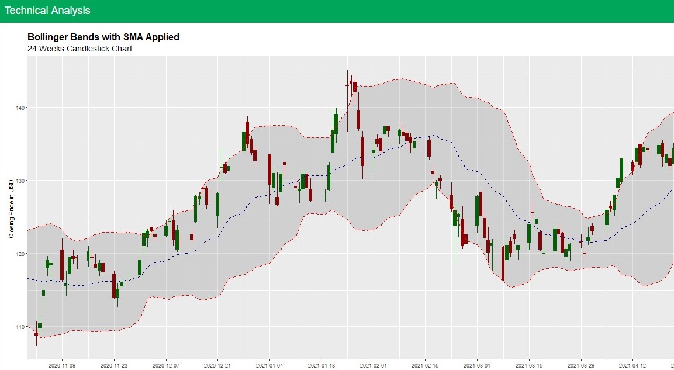Click the 2021 02 15 date label
The image size is (674, 370).
[x=425, y=365]
